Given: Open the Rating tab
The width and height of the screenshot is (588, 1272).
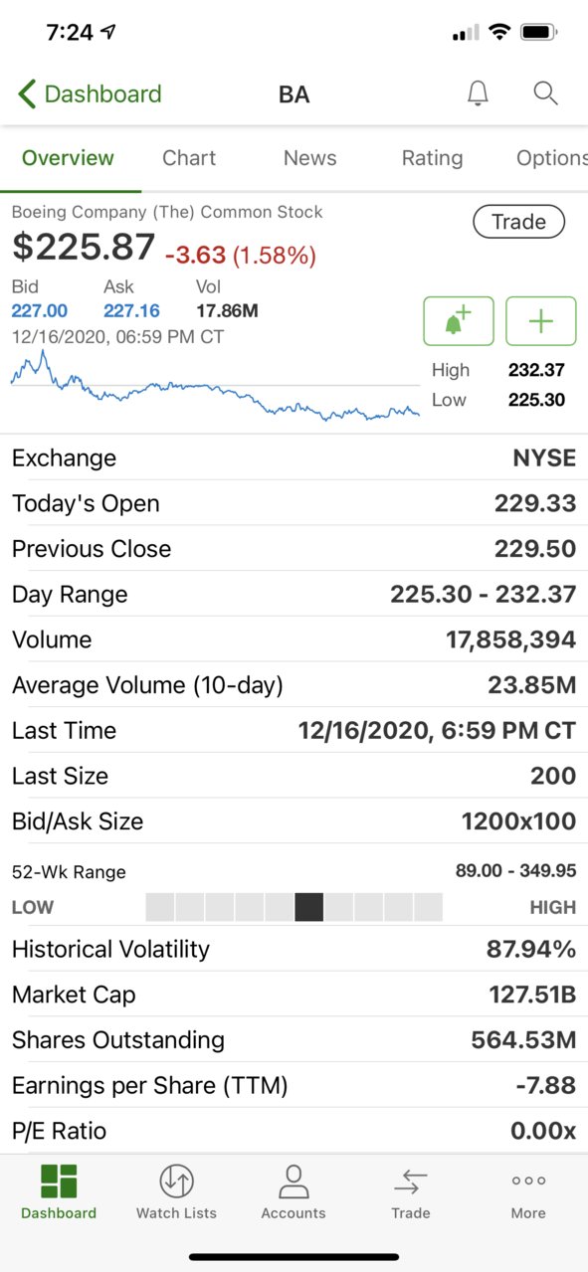Looking at the screenshot, I should [x=432, y=158].
